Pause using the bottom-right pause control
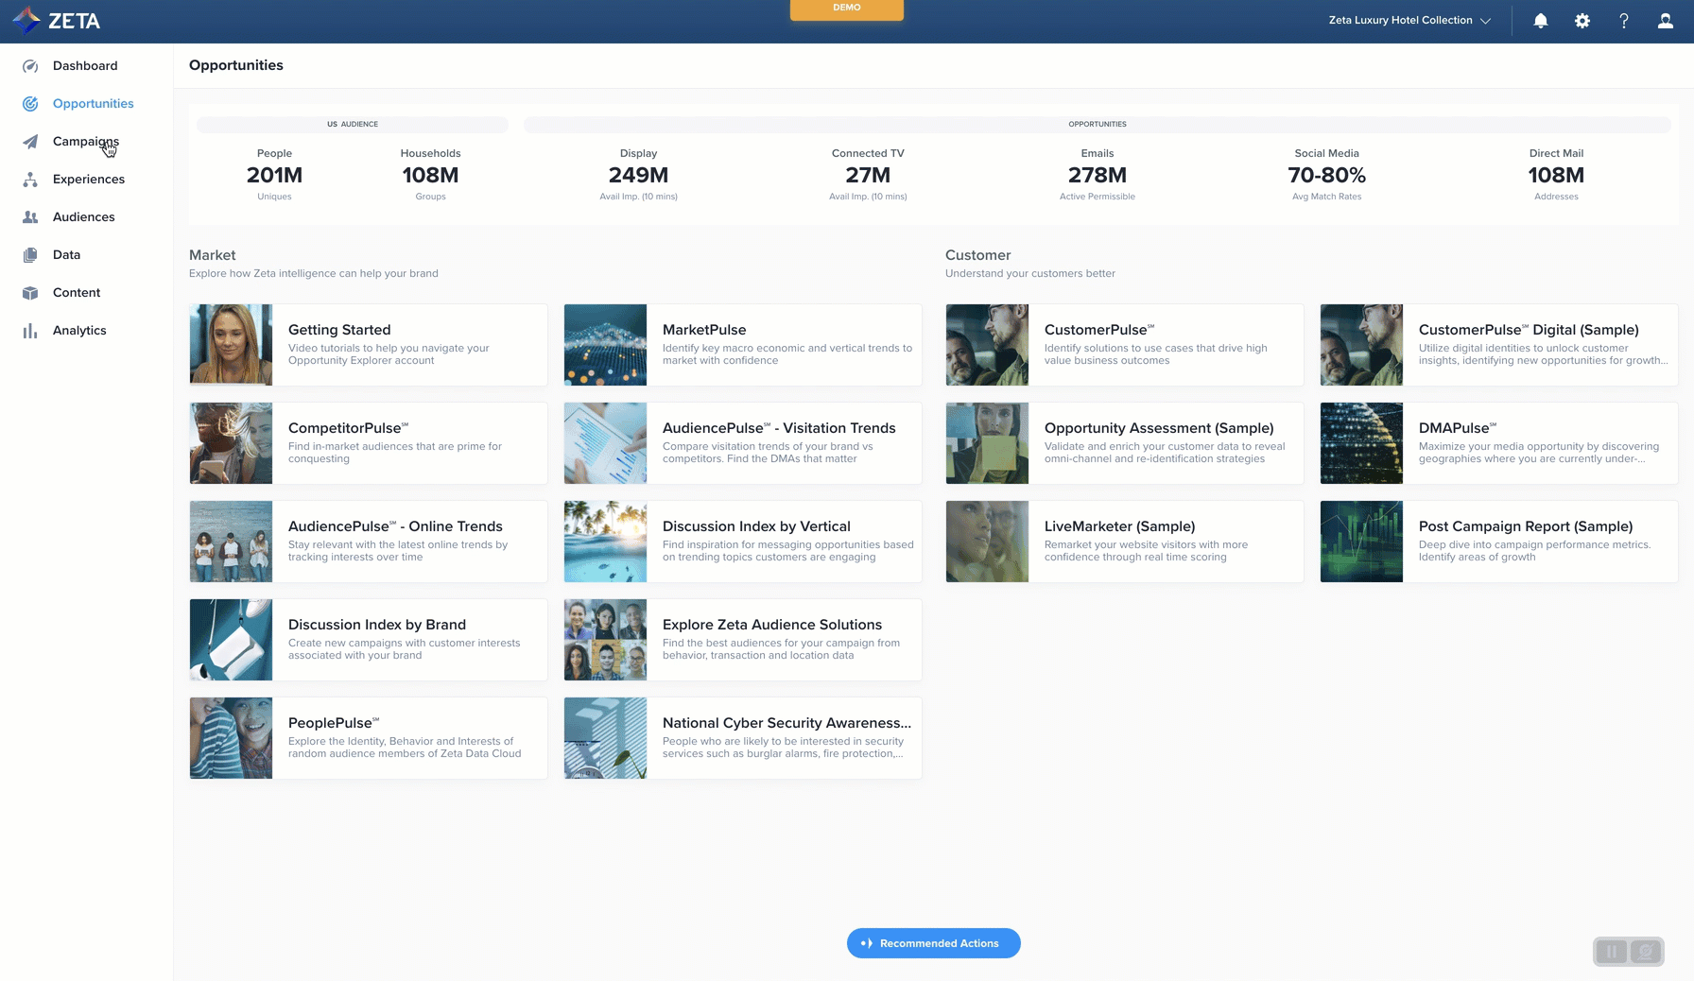The height and width of the screenshot is (981, 1694). (x=1612, y=952)
